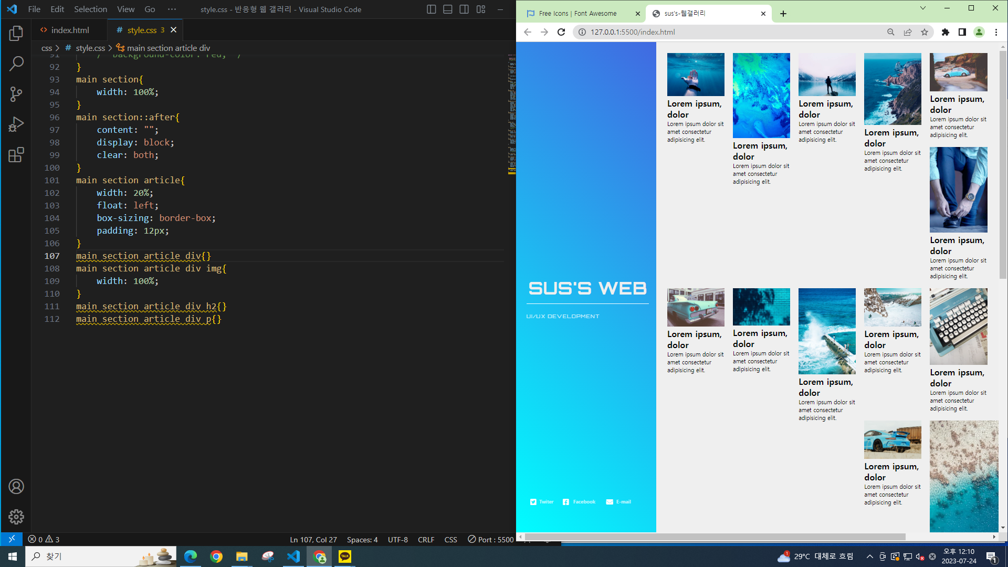The width and height of the screenshot is (1008, 567).
Task: Open the Accounts icon in activity bar
Action: pyautogui.click(x=16, y=487)
